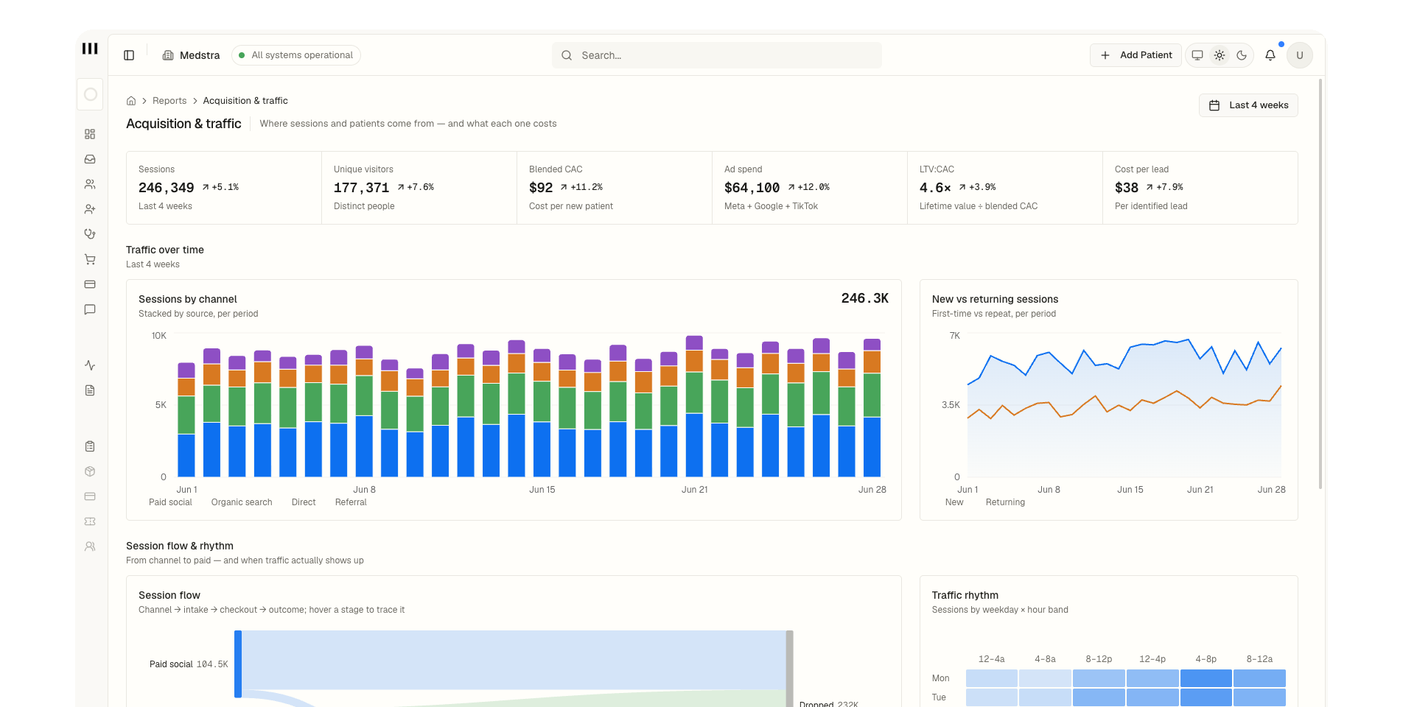Click the Mon 4-8p heatmap cell

click(x=1206, y=678)
